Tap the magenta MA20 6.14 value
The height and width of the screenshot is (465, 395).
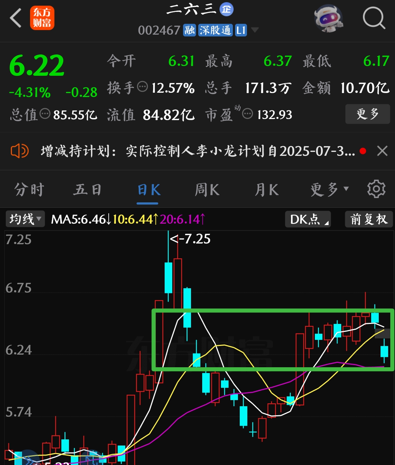coord(182,219)
